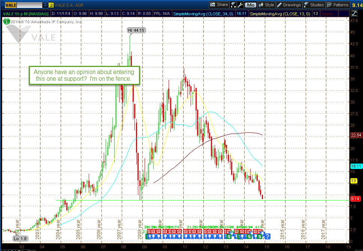Click the '15' year label on time axis
The image size is (363, 251).
267,247
